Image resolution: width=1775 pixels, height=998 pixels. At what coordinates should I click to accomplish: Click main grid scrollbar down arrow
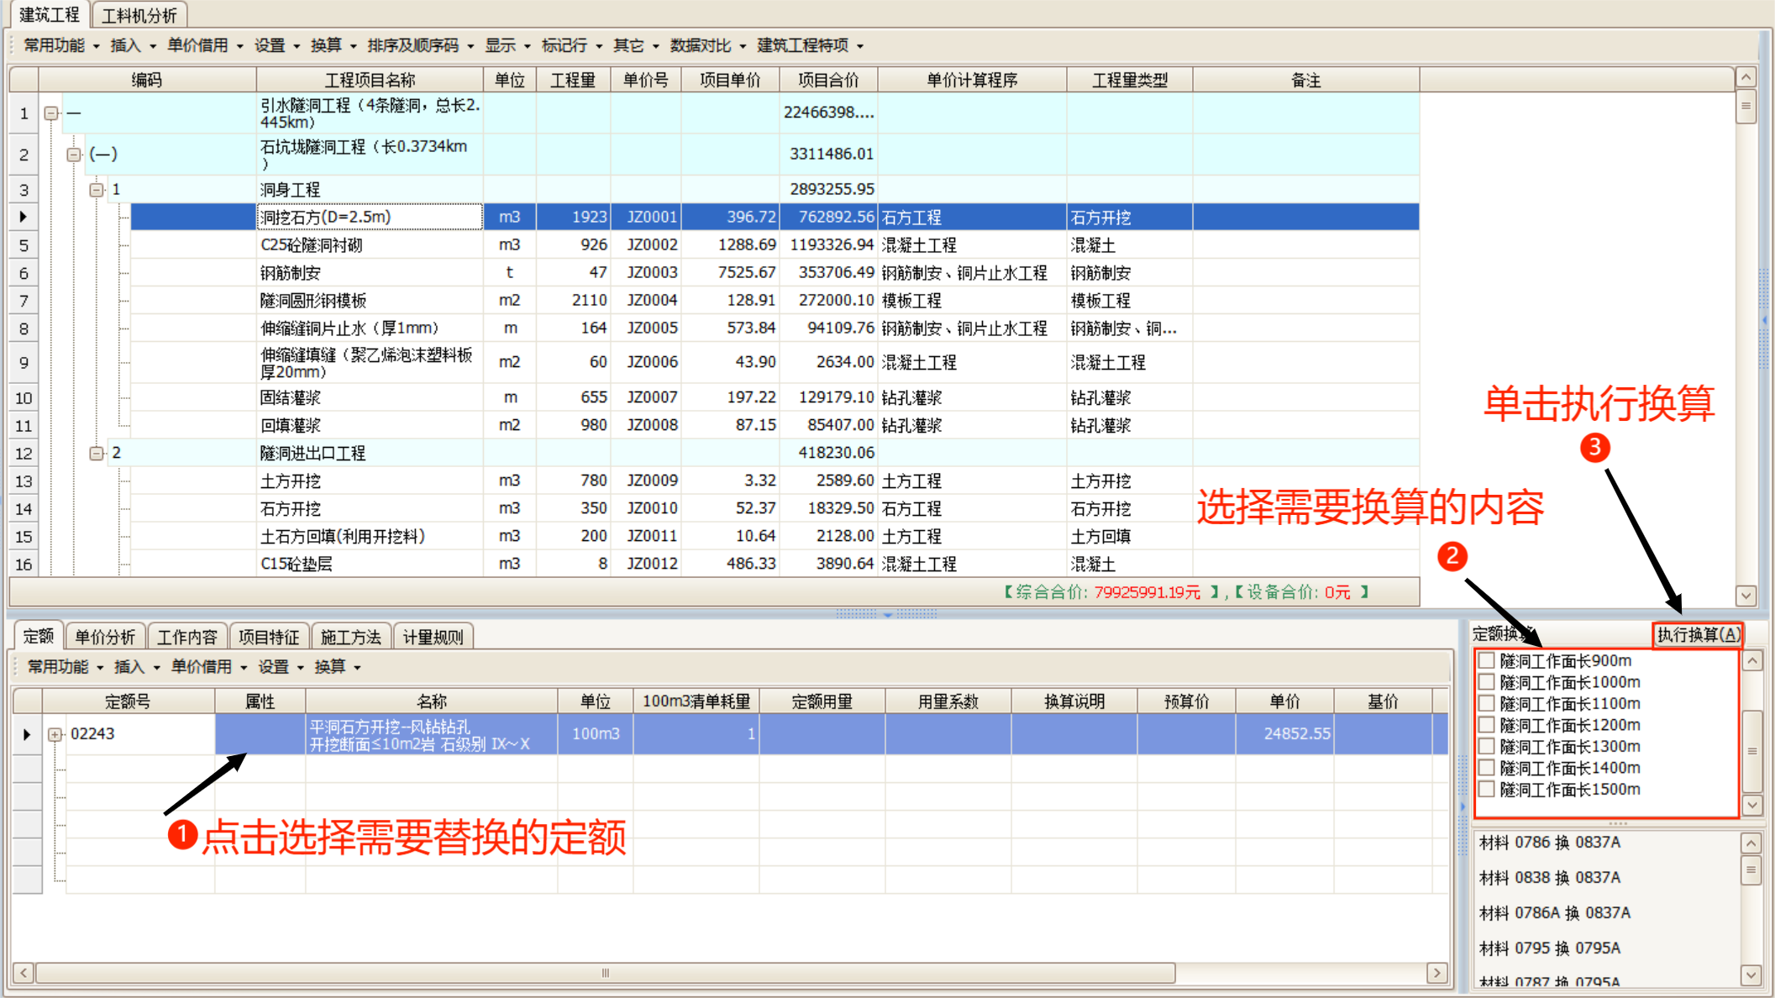click(1746, 595)
